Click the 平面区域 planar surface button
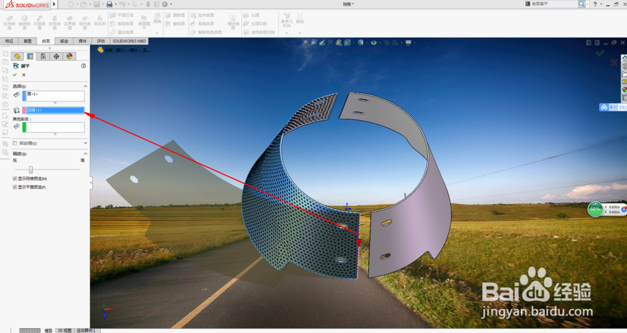627x333 pixels. [x=122, y=15]
